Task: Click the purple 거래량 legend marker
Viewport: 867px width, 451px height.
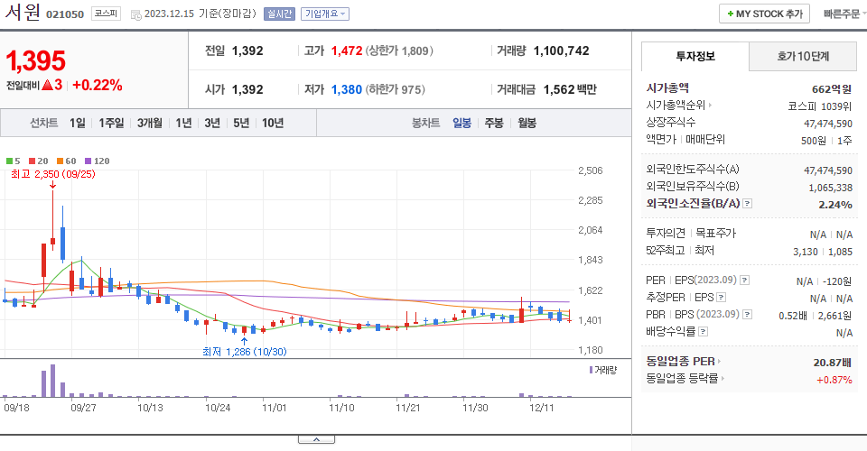Action: coord(591,370)
